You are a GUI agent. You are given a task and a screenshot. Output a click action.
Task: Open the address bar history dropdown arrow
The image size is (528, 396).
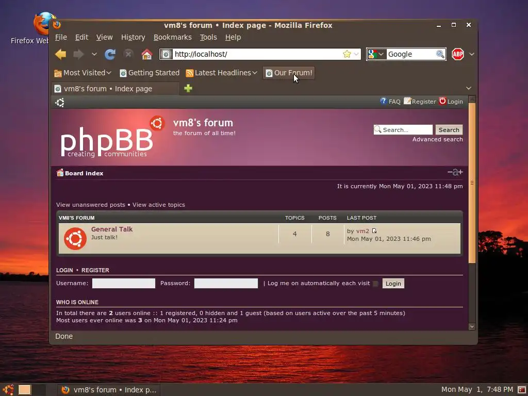356,54
